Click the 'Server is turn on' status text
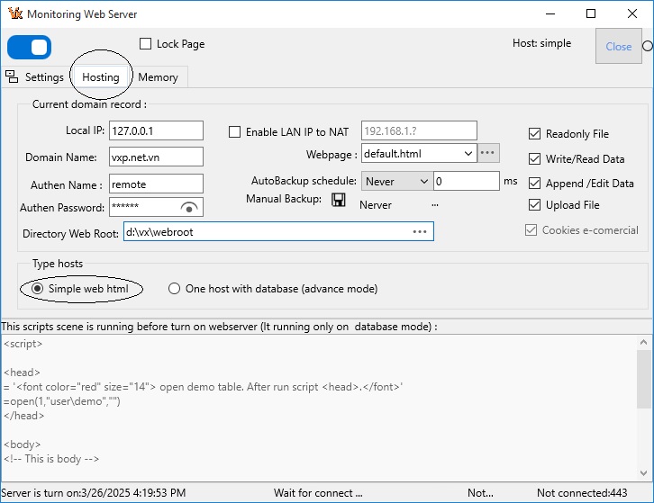 click(94, 493)
